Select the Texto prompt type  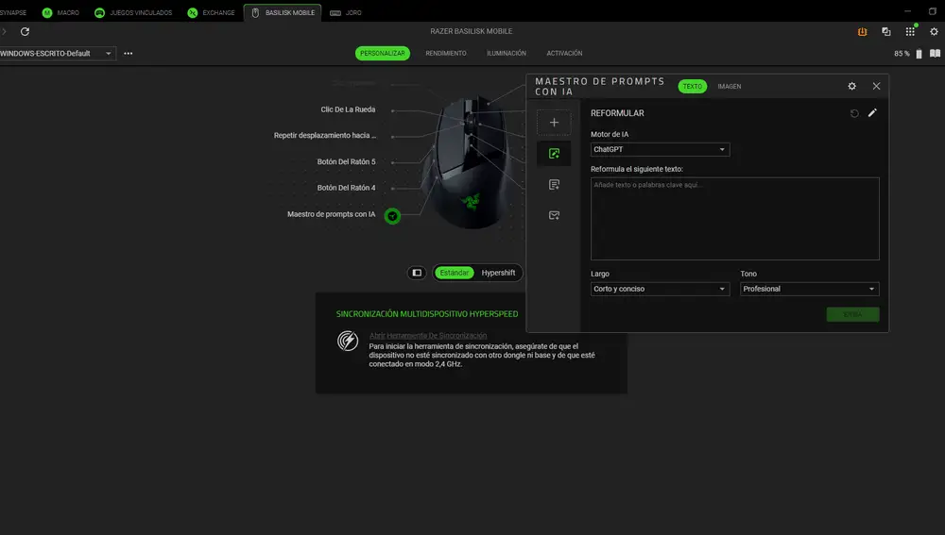692,87
